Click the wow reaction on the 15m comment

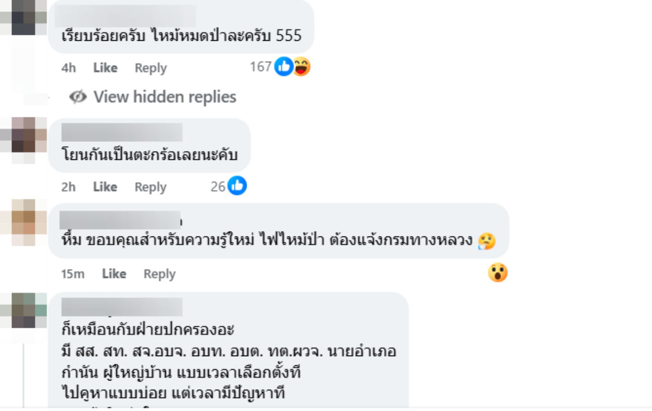point(497,272)
